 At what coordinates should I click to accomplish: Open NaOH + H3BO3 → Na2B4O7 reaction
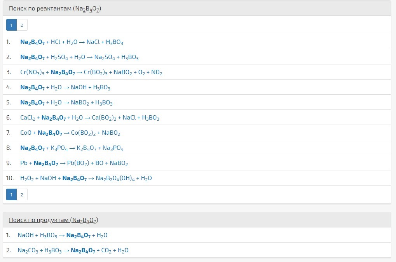[63, 235]
